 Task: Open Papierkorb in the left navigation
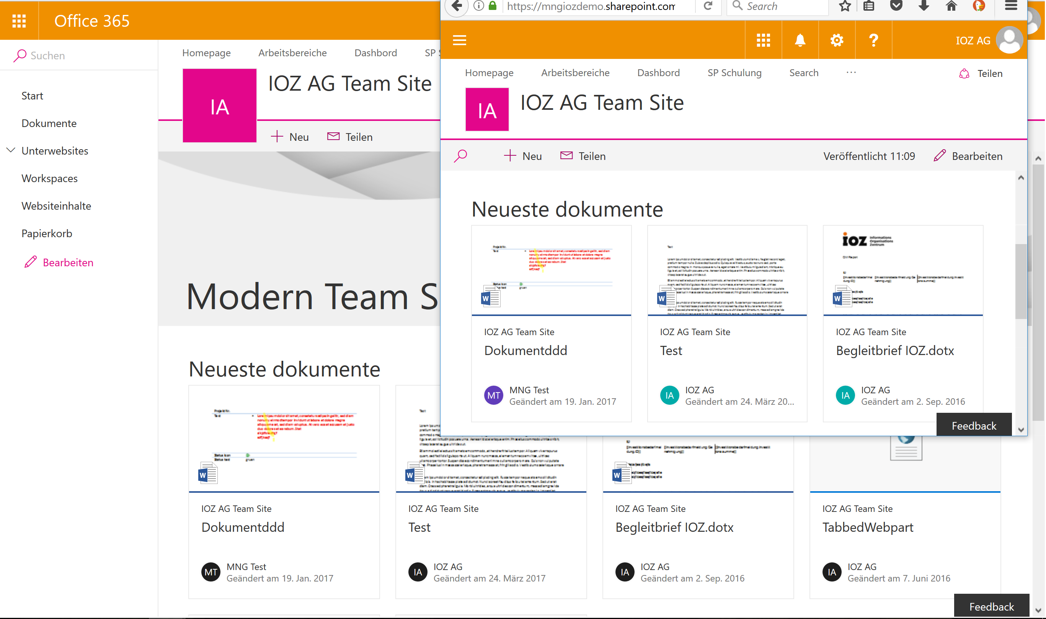[x=47, y=234]
